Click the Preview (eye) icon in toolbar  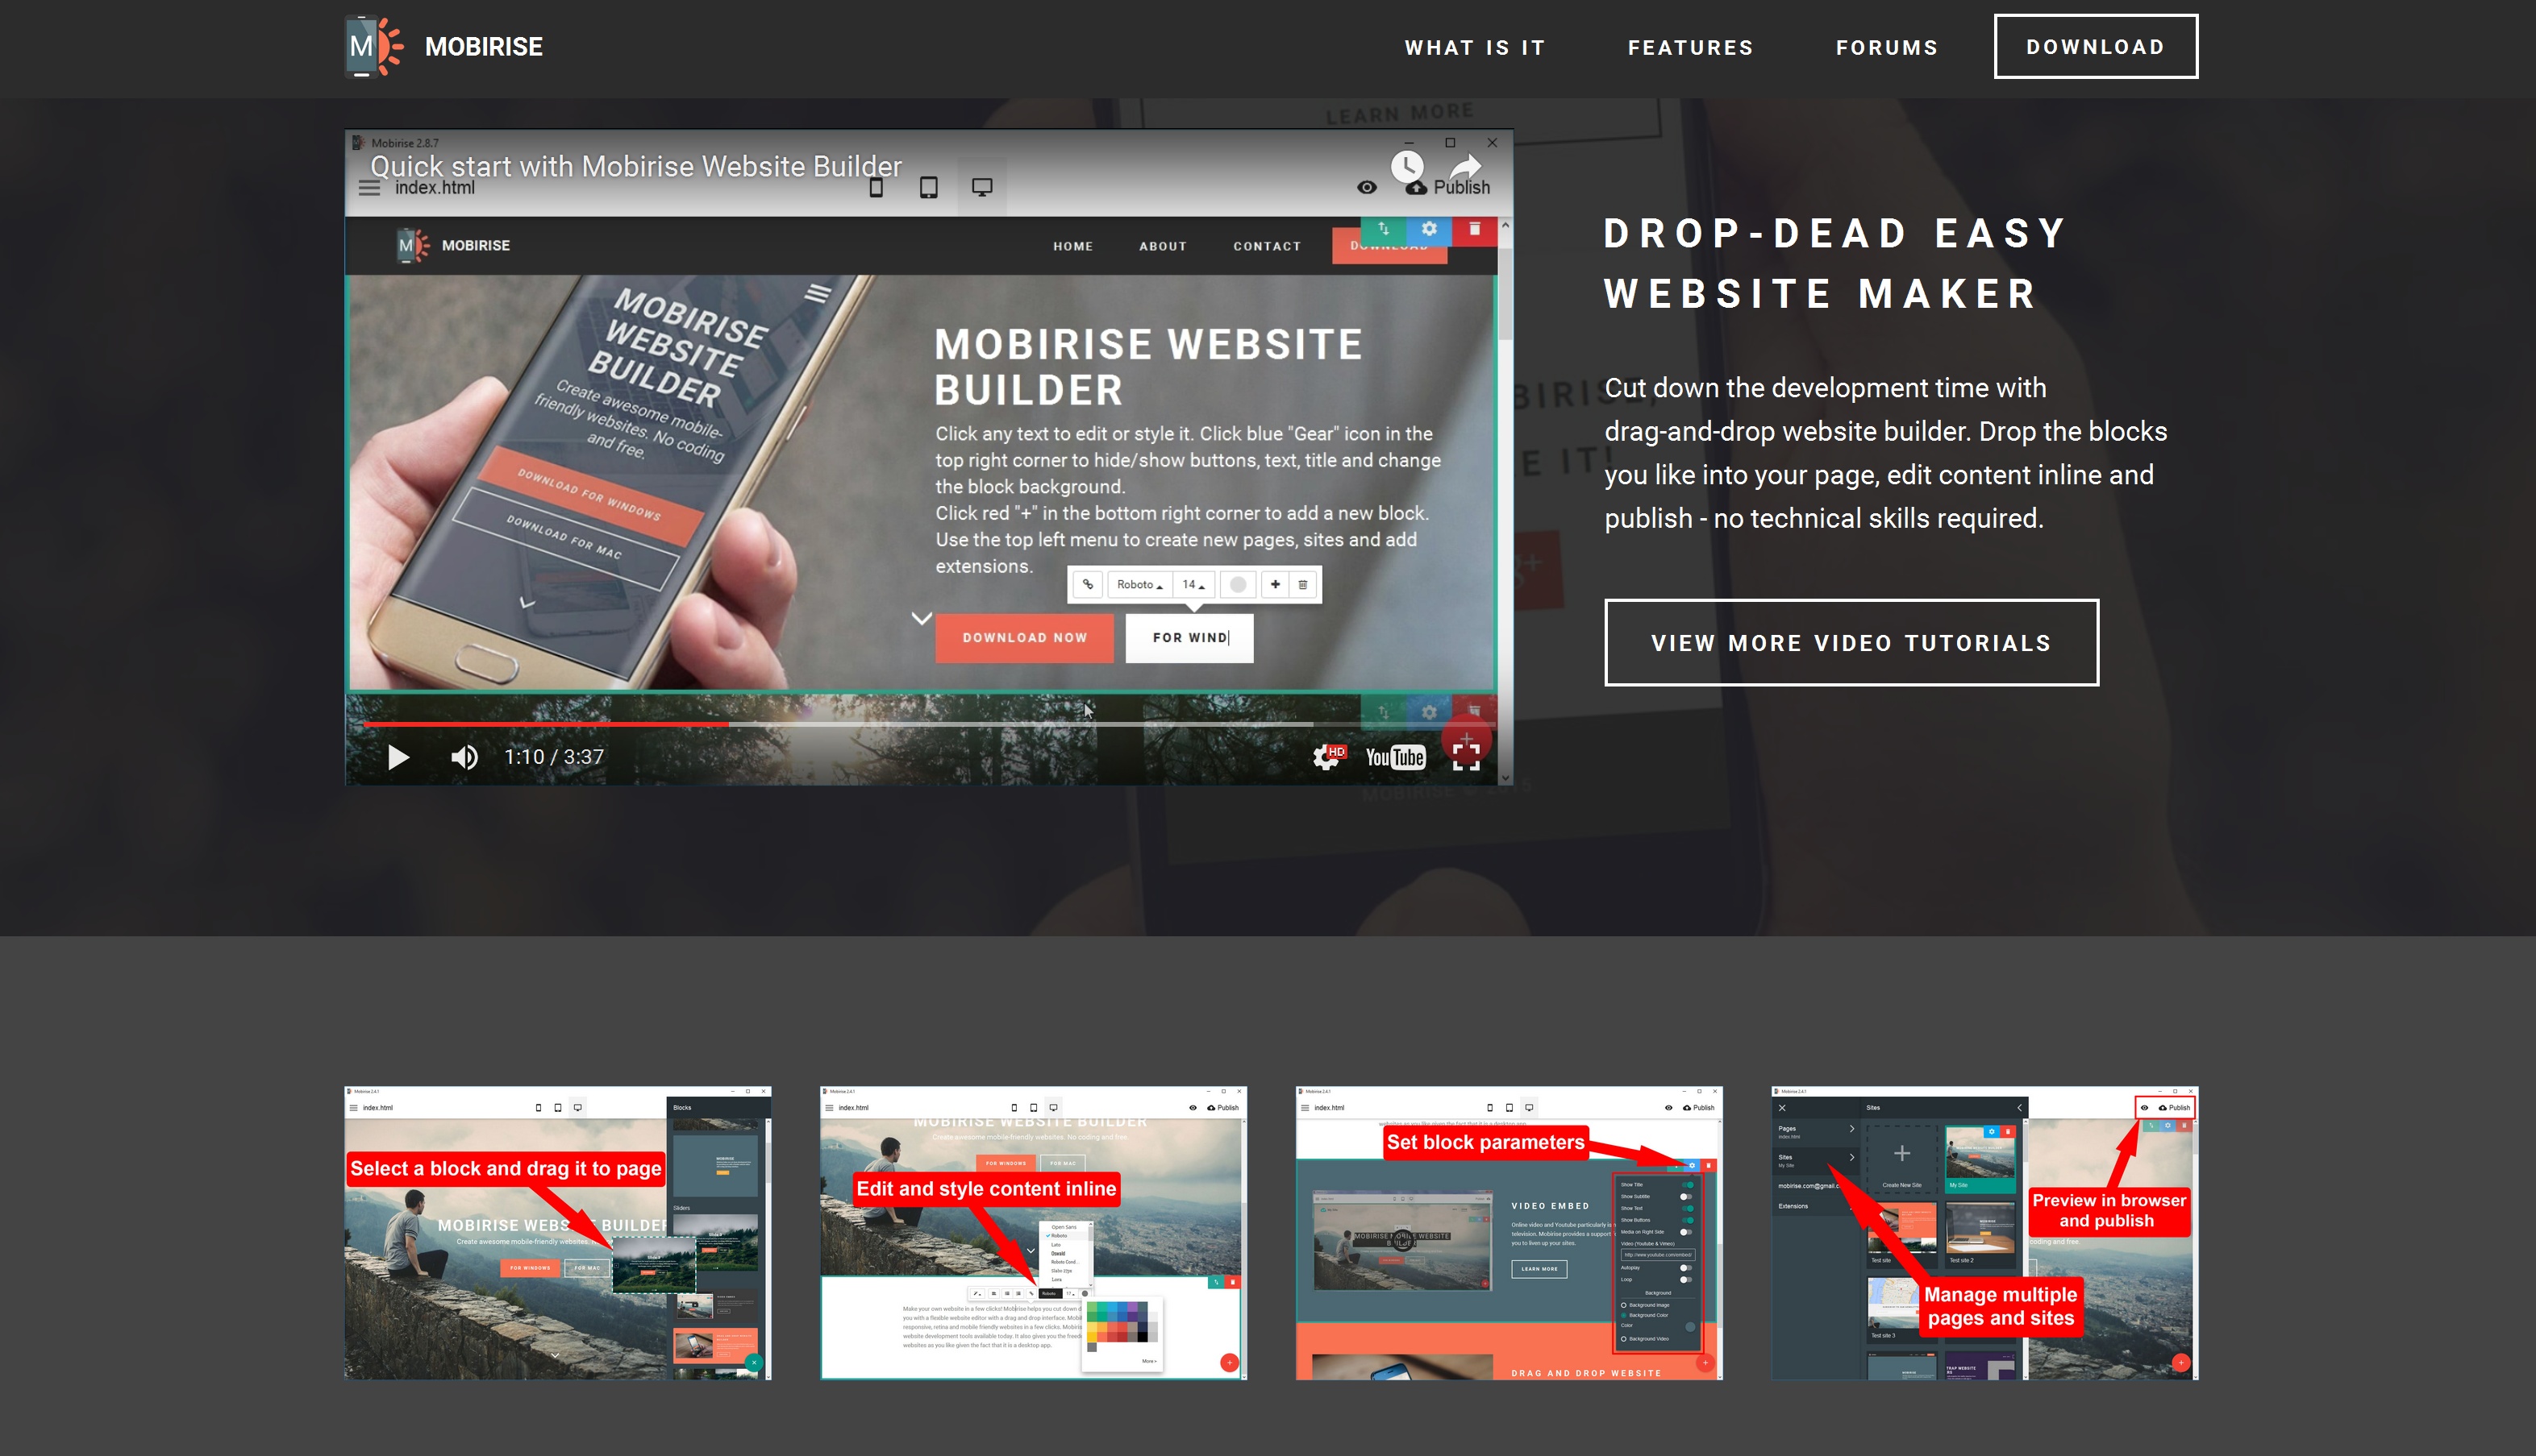pyautogui.click(x=1365, y=188)
